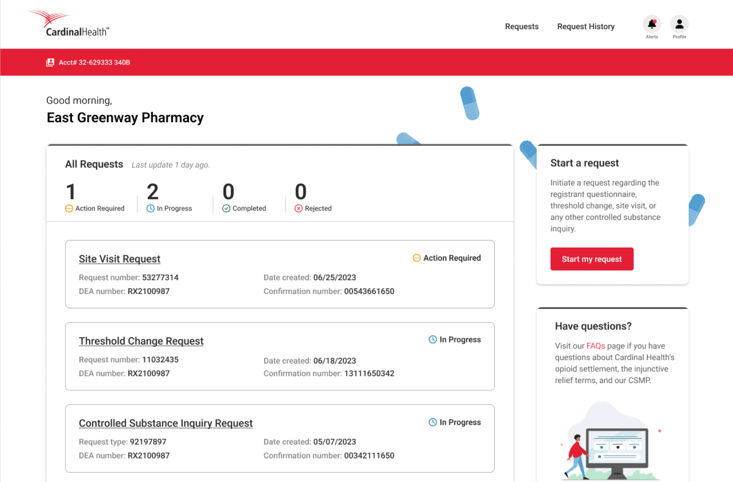733x482 pixels.
Task: Select account number 32-629333 340B text
Action: pyautogui.click(x=94, y=63)
